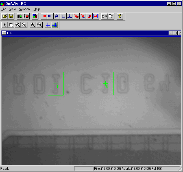Click the blue letter A tool
Viewport: 183px width, 172px height.
(57, 16)
